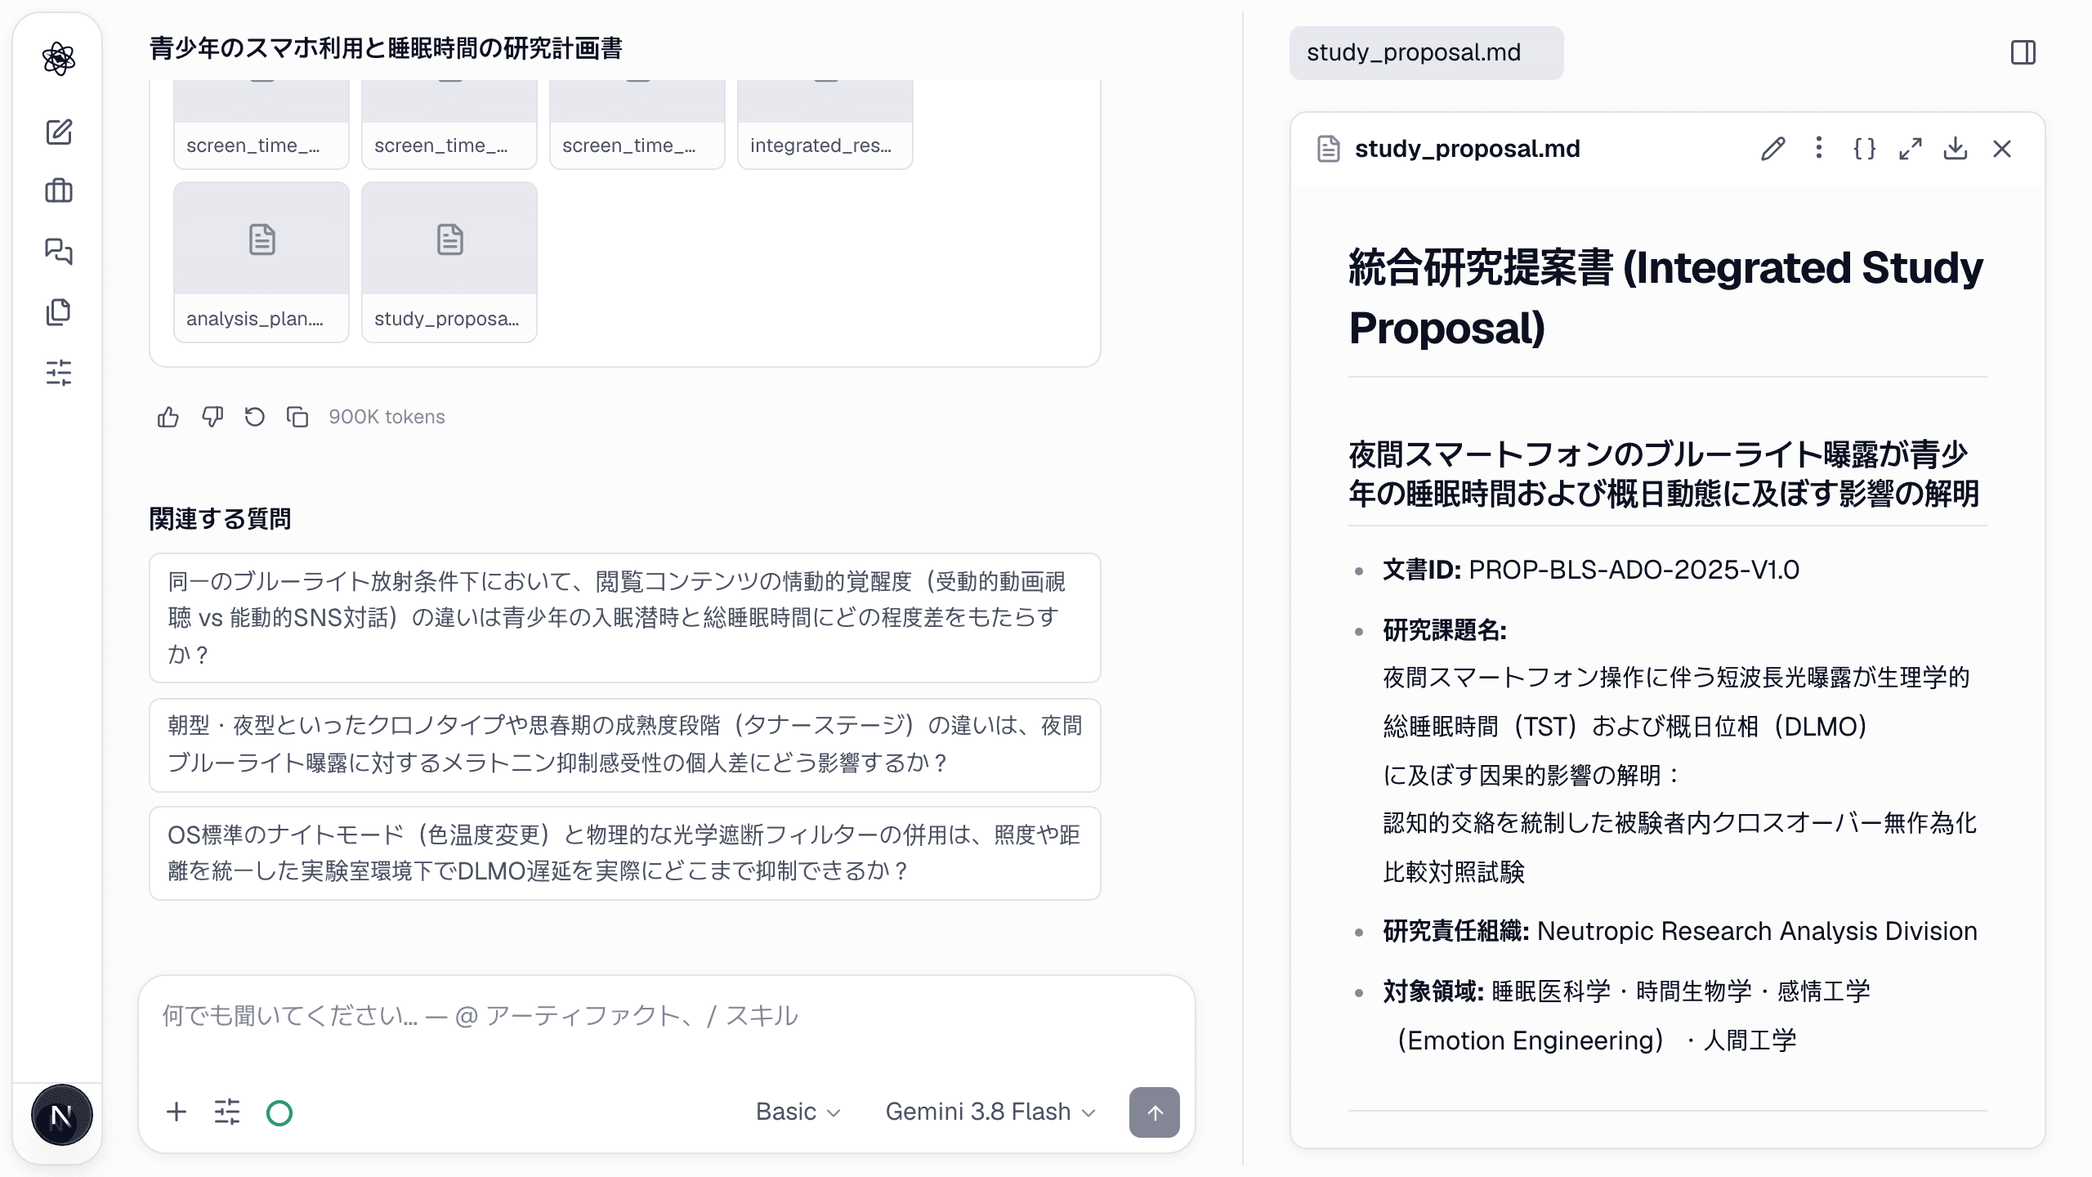Image resolution: width=2092 pixels, height=1177 pixels.
Task: Expand the artifact panel to fullscreen
Action: 1910,149
